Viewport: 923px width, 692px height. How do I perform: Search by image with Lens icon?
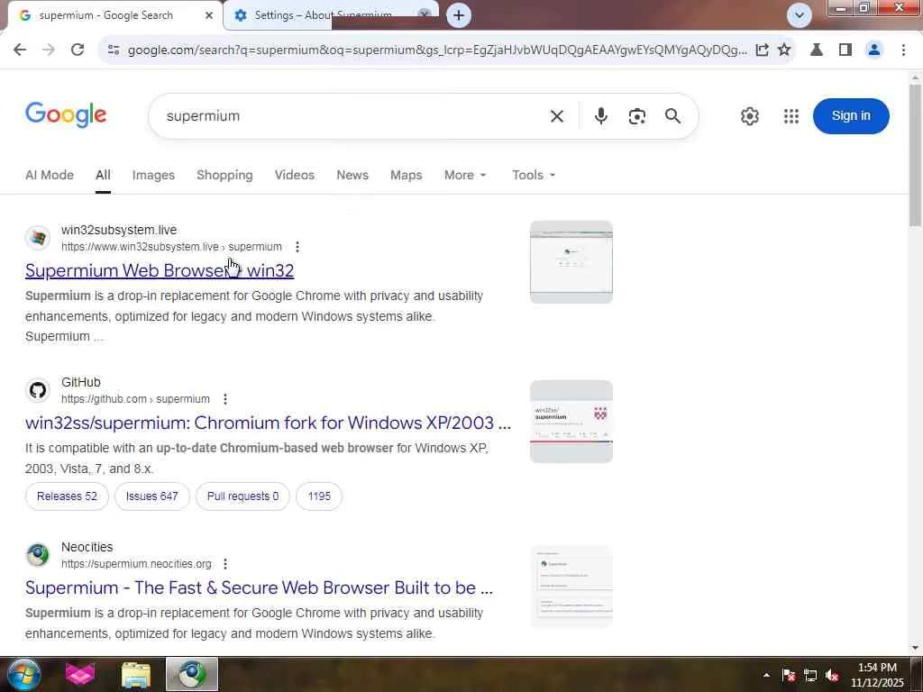[x=637, y=116]
